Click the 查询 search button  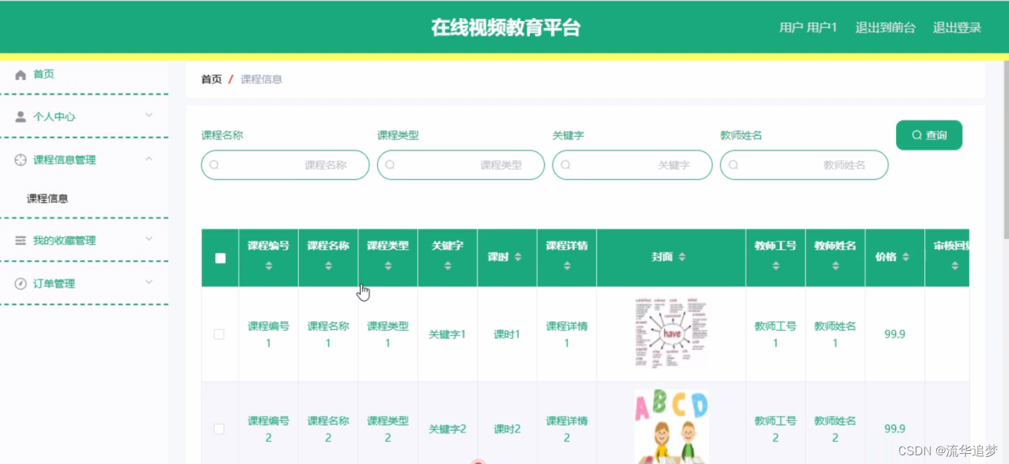point(929,135)
